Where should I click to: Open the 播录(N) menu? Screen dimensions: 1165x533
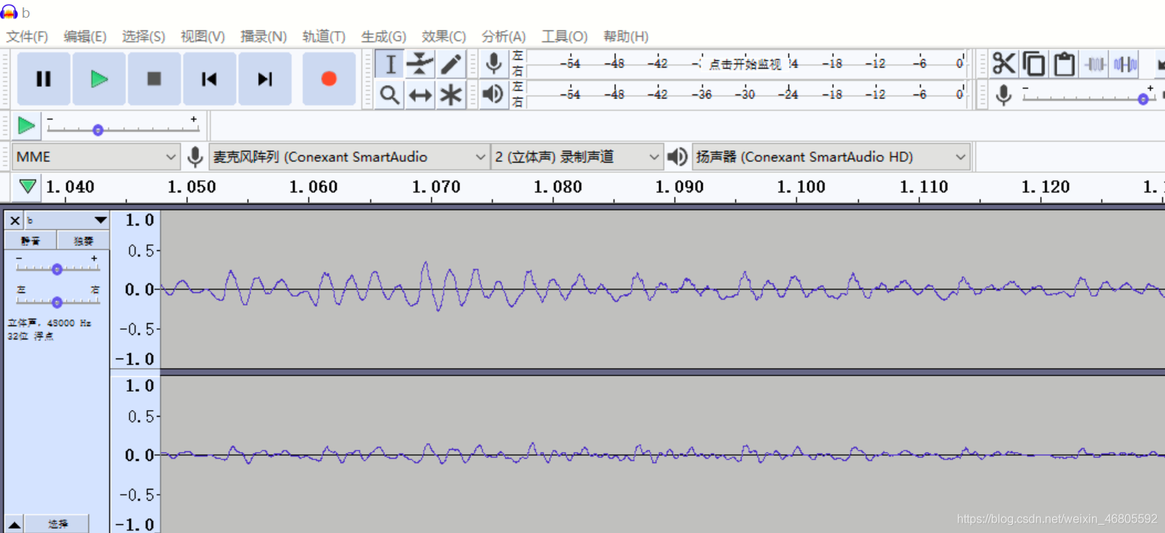263,36
